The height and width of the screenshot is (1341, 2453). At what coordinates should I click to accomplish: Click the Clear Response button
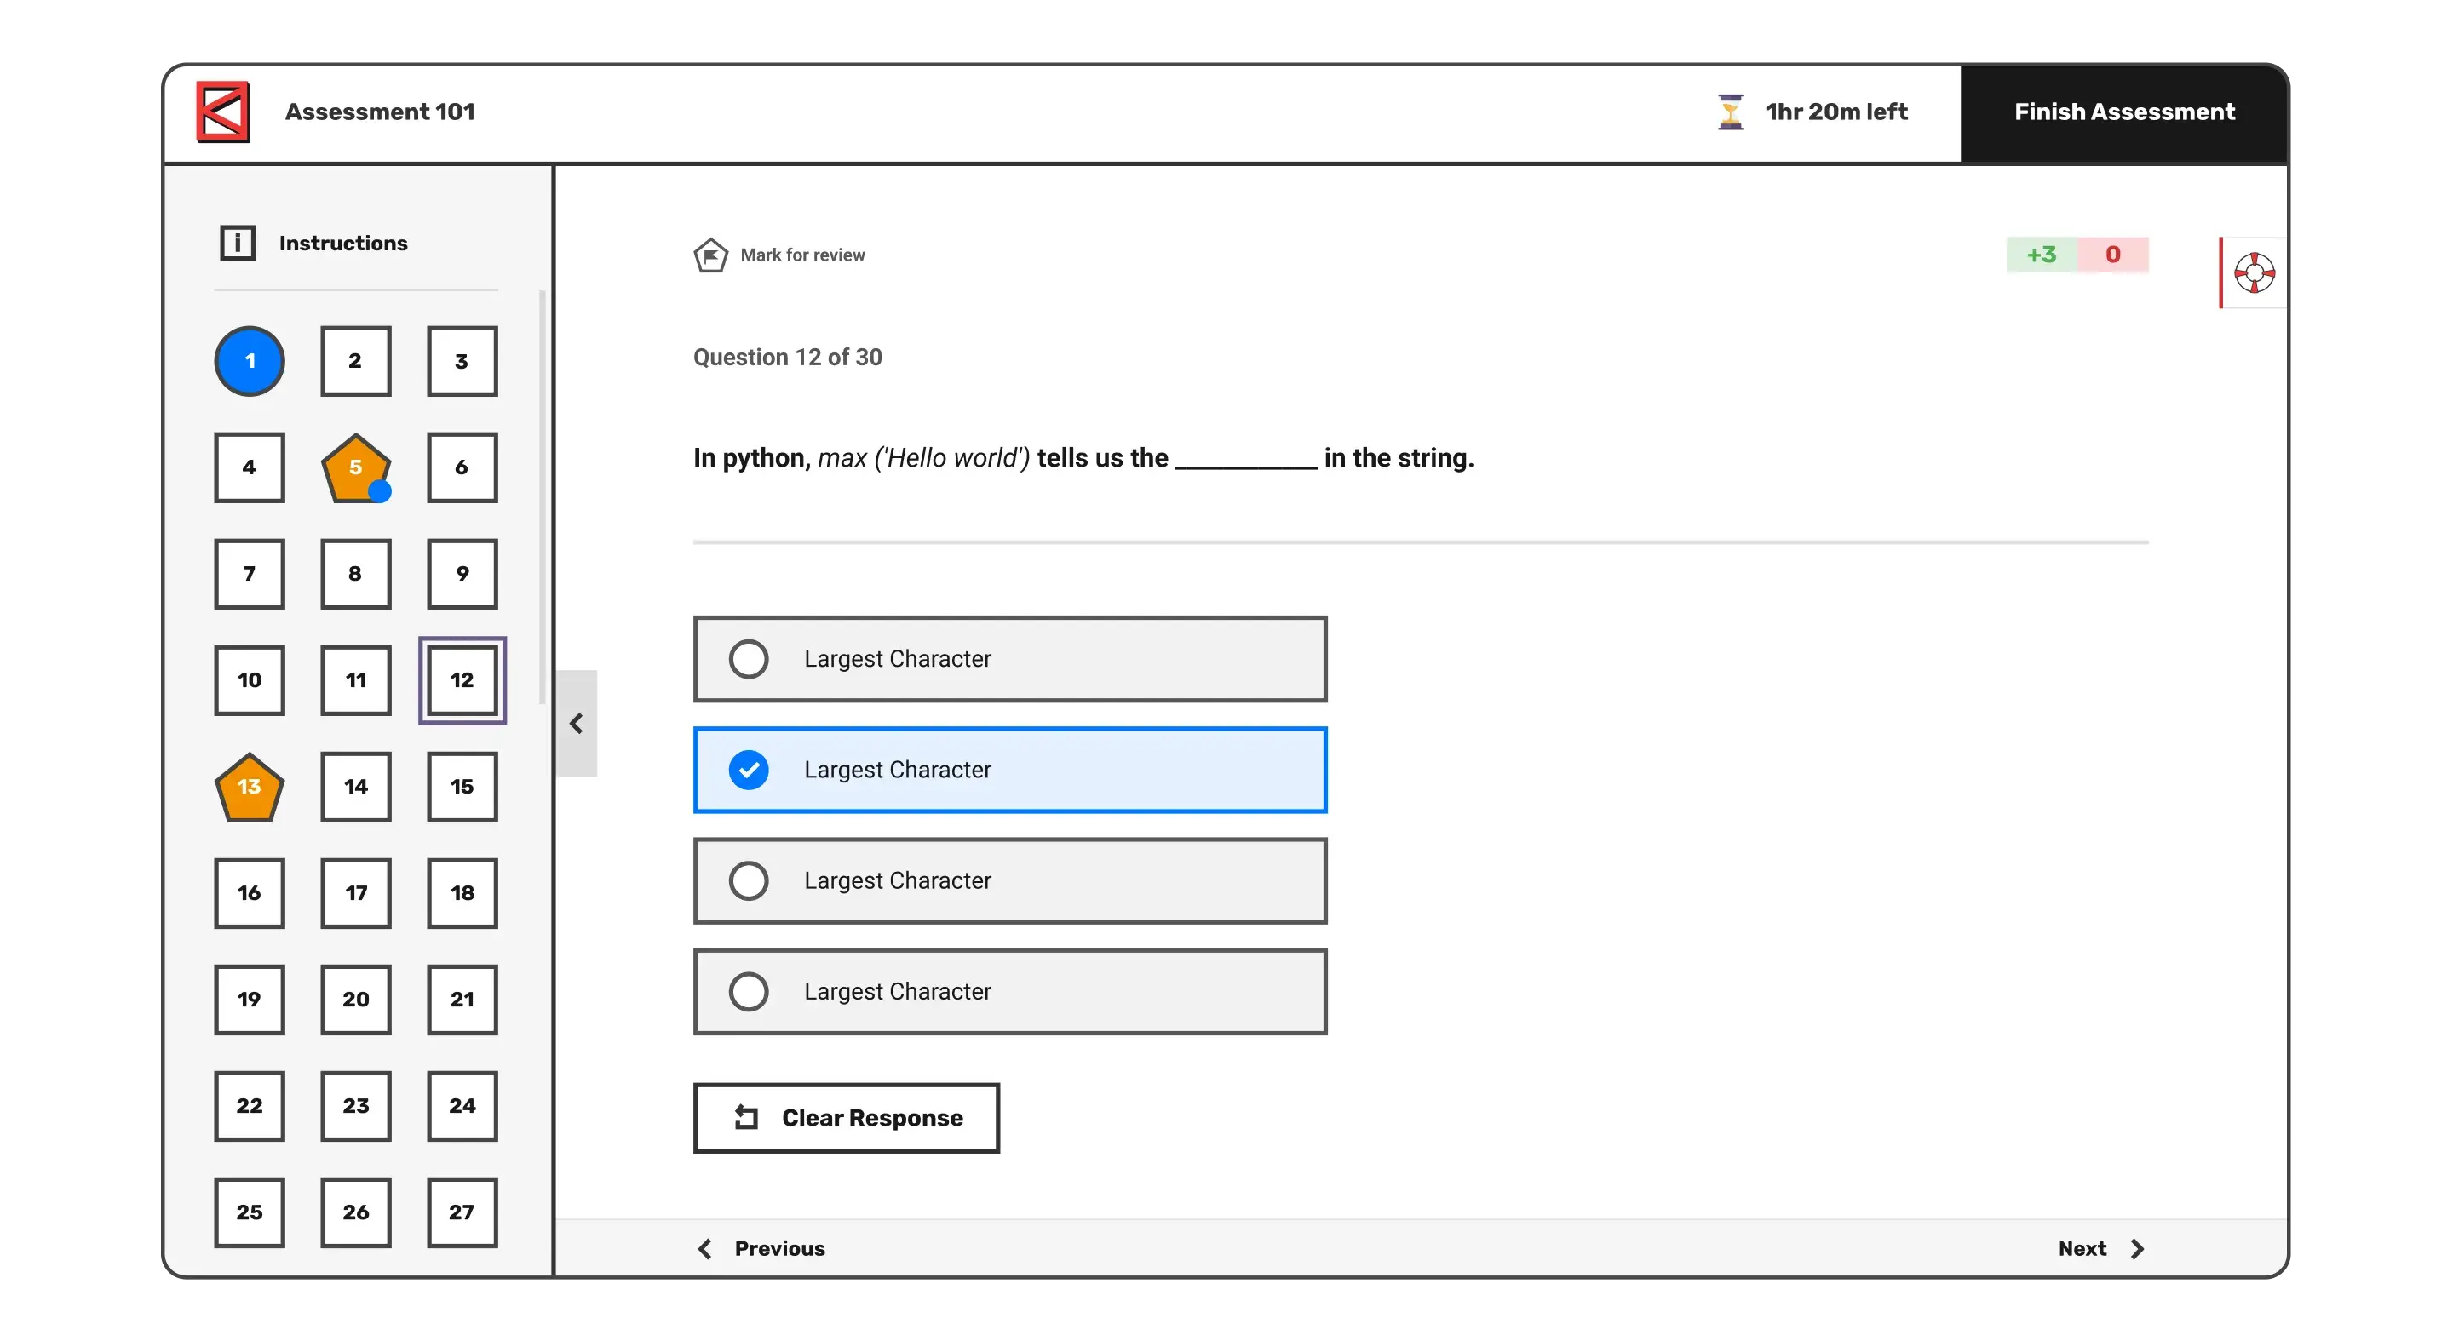coord(846,1117)
